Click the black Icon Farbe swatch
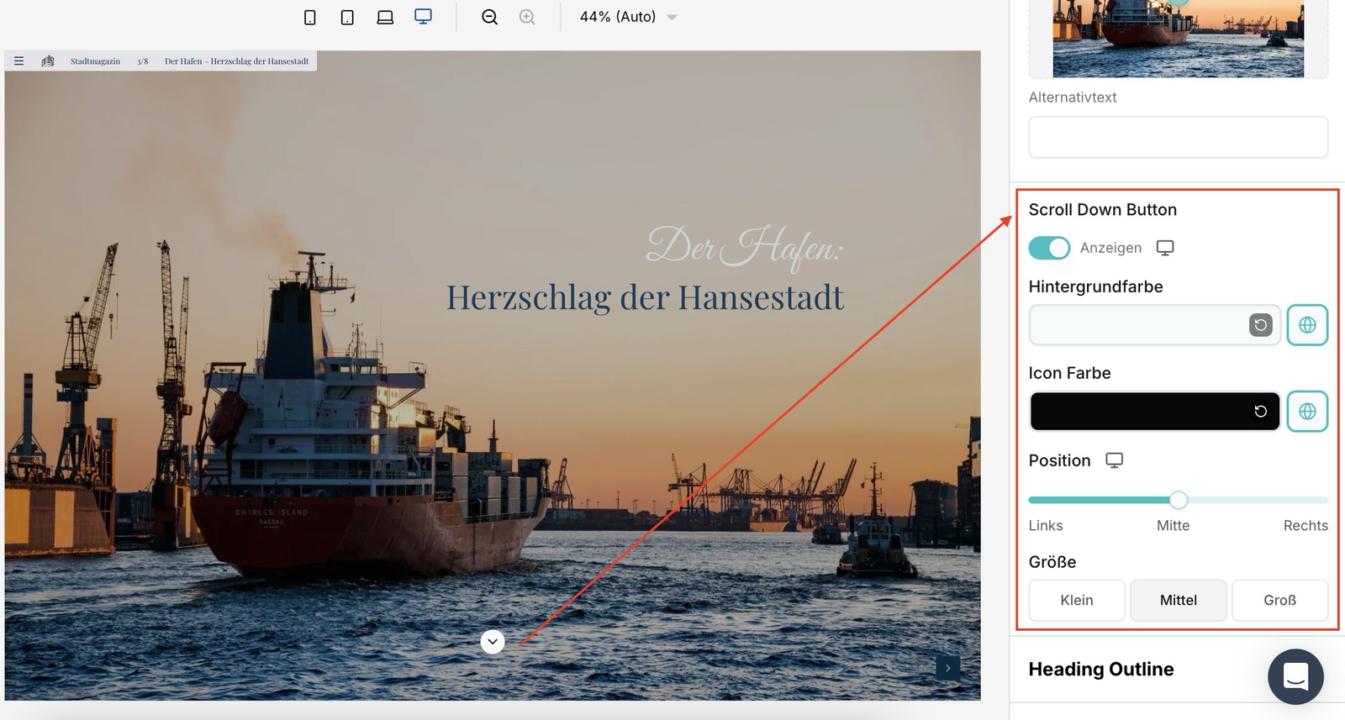1345x720 pixels. (1139, 412)
